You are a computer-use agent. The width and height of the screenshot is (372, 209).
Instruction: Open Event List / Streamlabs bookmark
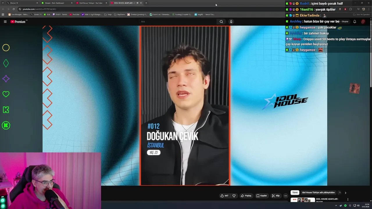(x=160, y=14)
